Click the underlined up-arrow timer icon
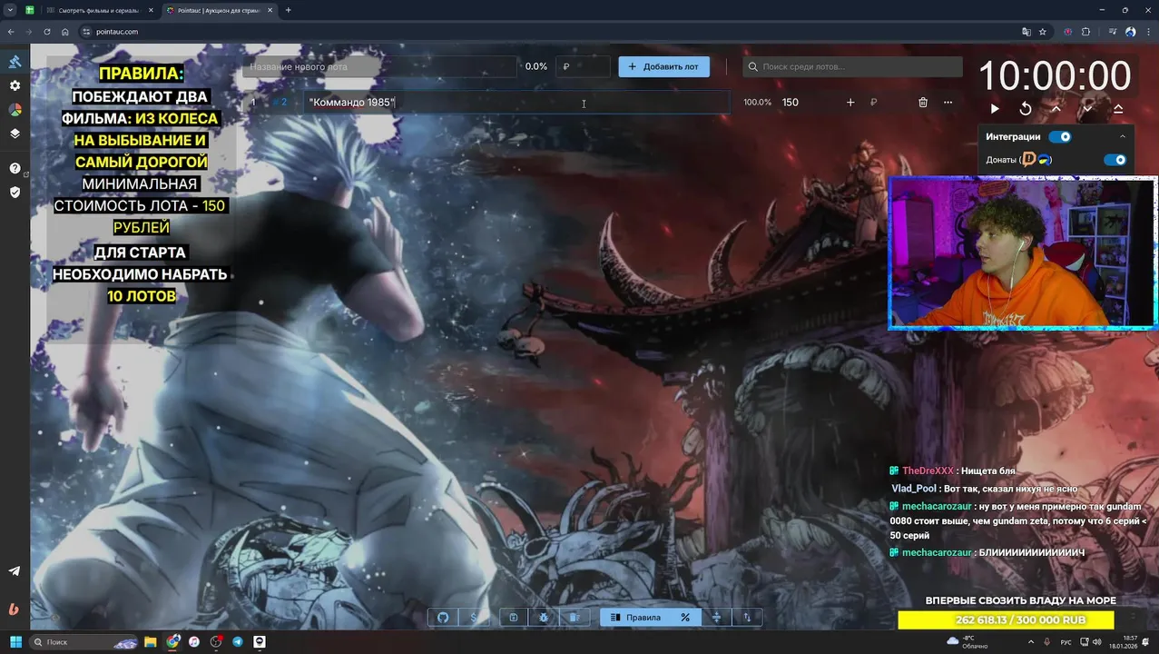This screenshot has width=1159, height=654. (x=1118, y=109)
